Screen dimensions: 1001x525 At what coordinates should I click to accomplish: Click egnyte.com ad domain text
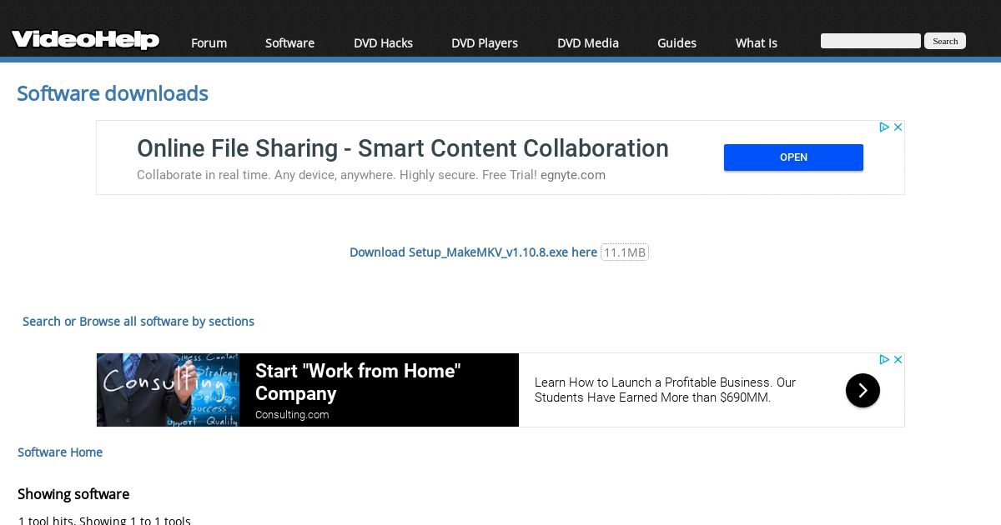[x=573, y=175]
